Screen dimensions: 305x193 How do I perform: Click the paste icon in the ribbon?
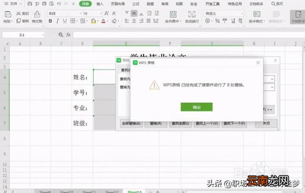8,14
